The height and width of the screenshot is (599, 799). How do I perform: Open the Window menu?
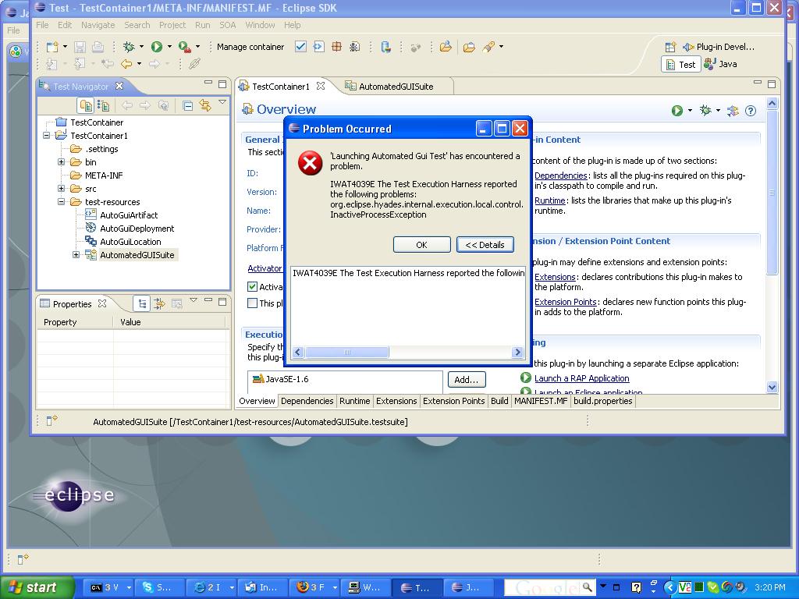point(260,25)
